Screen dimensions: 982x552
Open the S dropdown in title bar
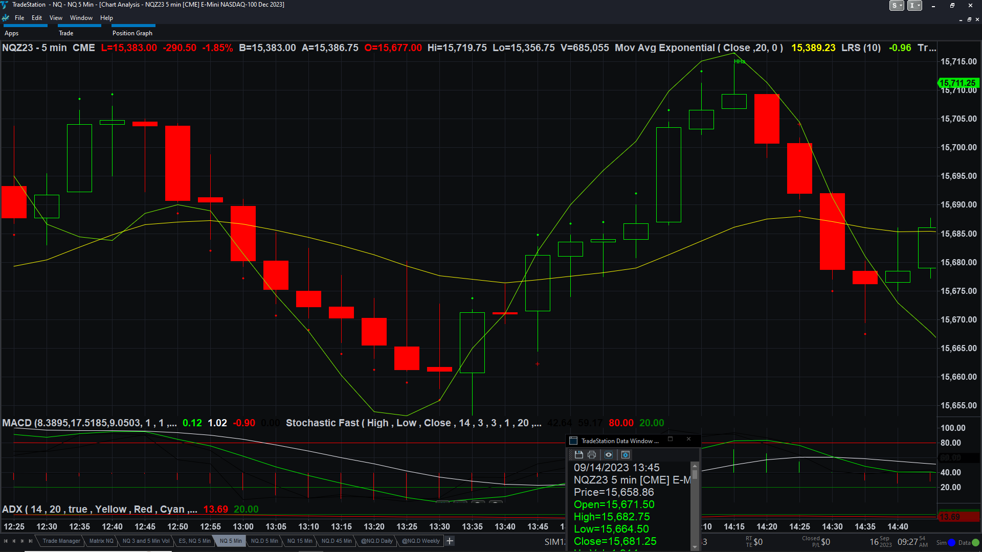click(x=897, y=6)
